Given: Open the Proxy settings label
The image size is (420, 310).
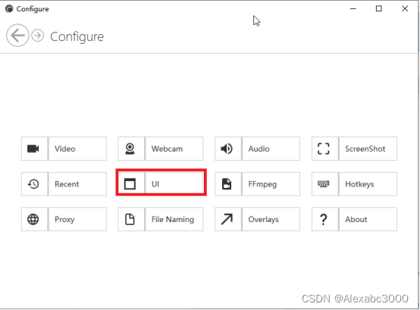Looking at the screenshot, I should pos(64,220).
